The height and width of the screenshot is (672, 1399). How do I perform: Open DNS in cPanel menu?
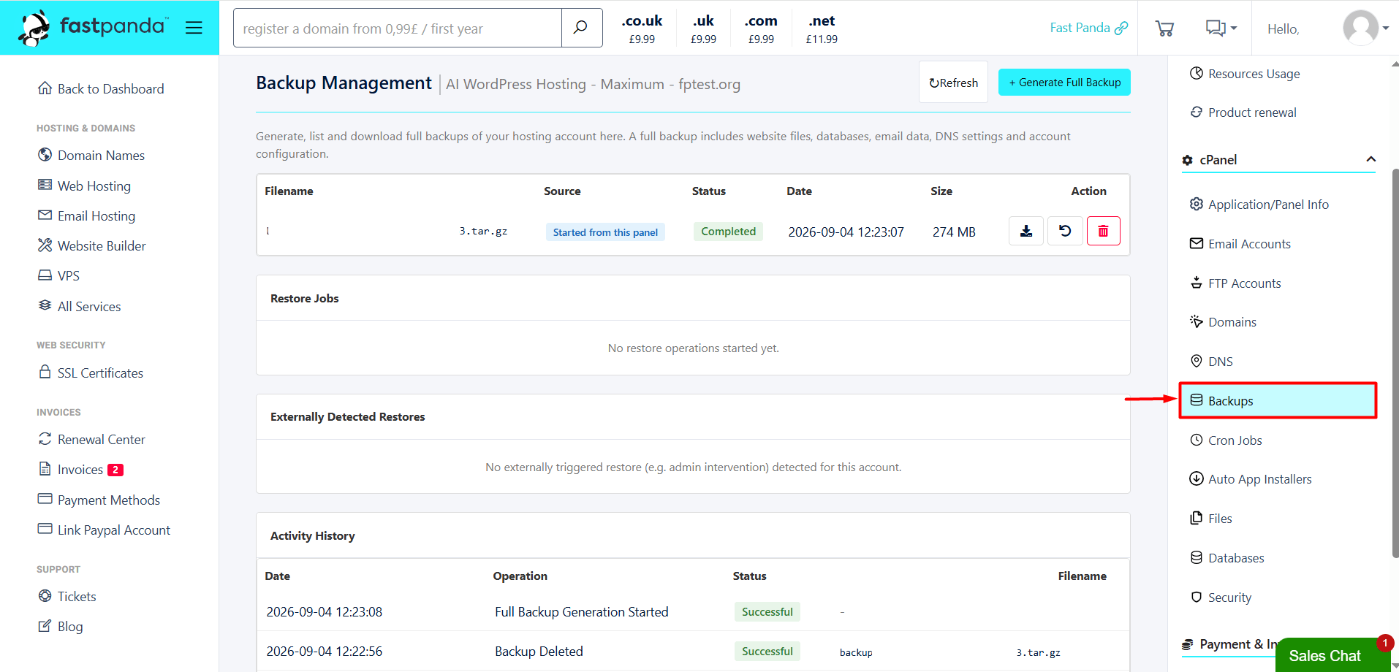point(1211,361)
